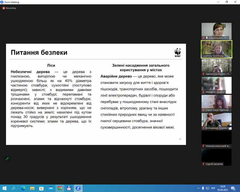Select Сергій Аксютко's participant tile
240x192 pixels.
pyautogui.click(x=216, y=157)
